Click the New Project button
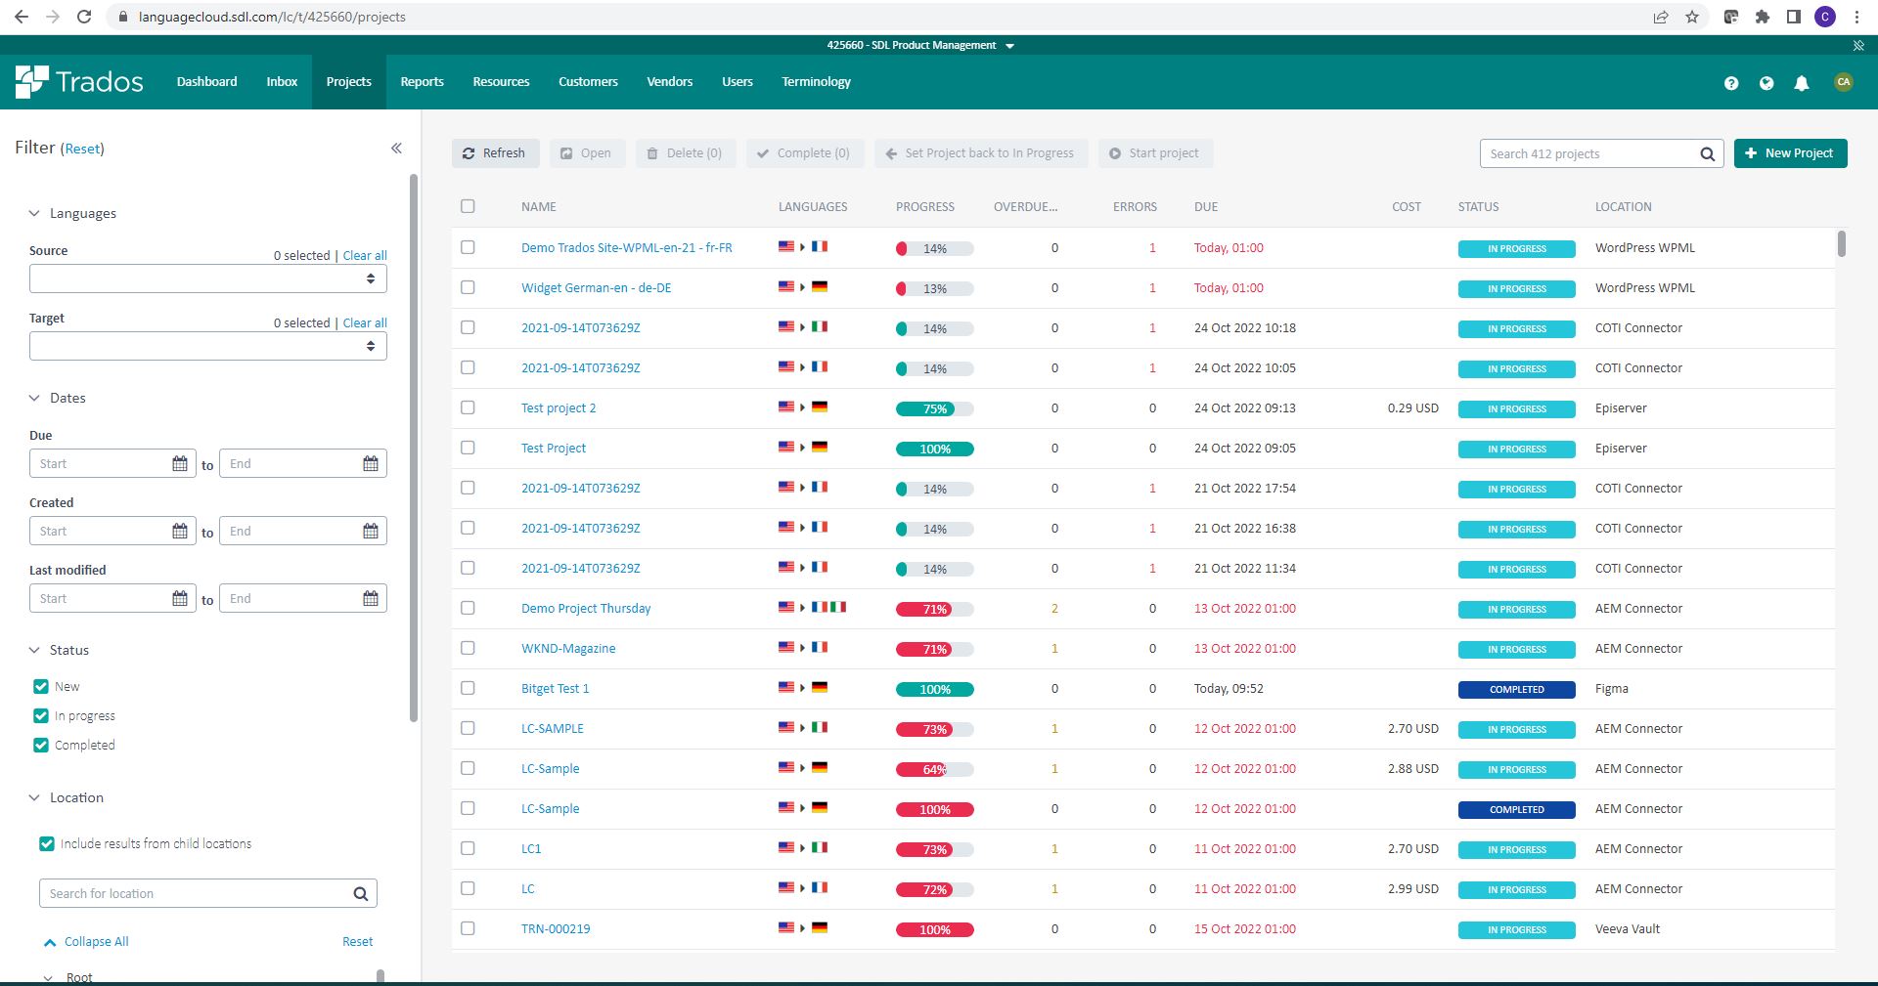 coord(1789,153)
